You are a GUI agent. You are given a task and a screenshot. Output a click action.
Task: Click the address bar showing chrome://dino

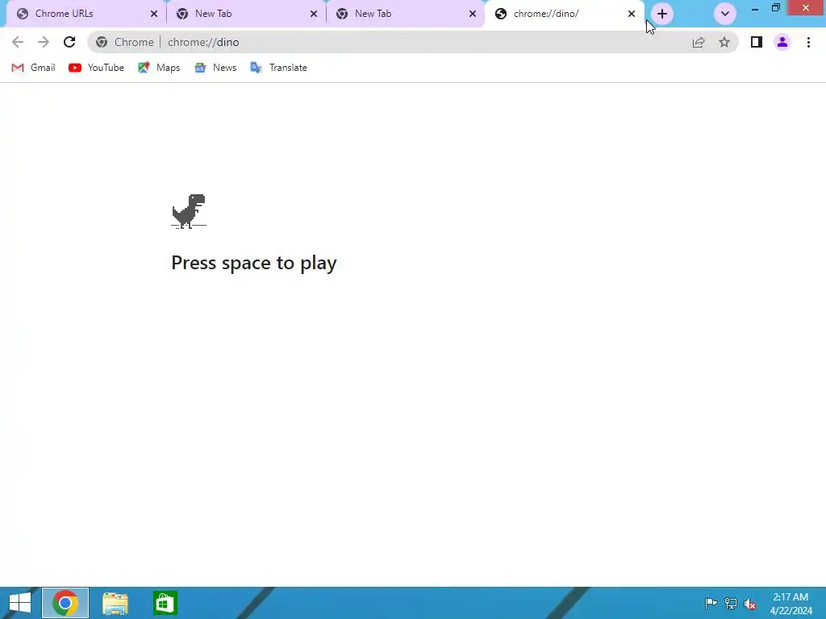point(412,42)
